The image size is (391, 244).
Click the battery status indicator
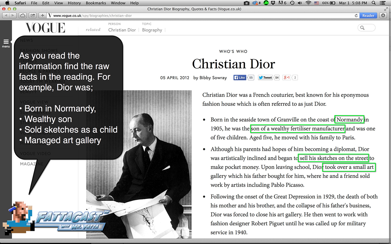tap(329, 3)
